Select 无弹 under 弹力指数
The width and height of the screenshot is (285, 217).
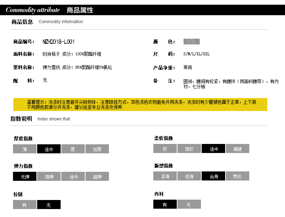25,176
